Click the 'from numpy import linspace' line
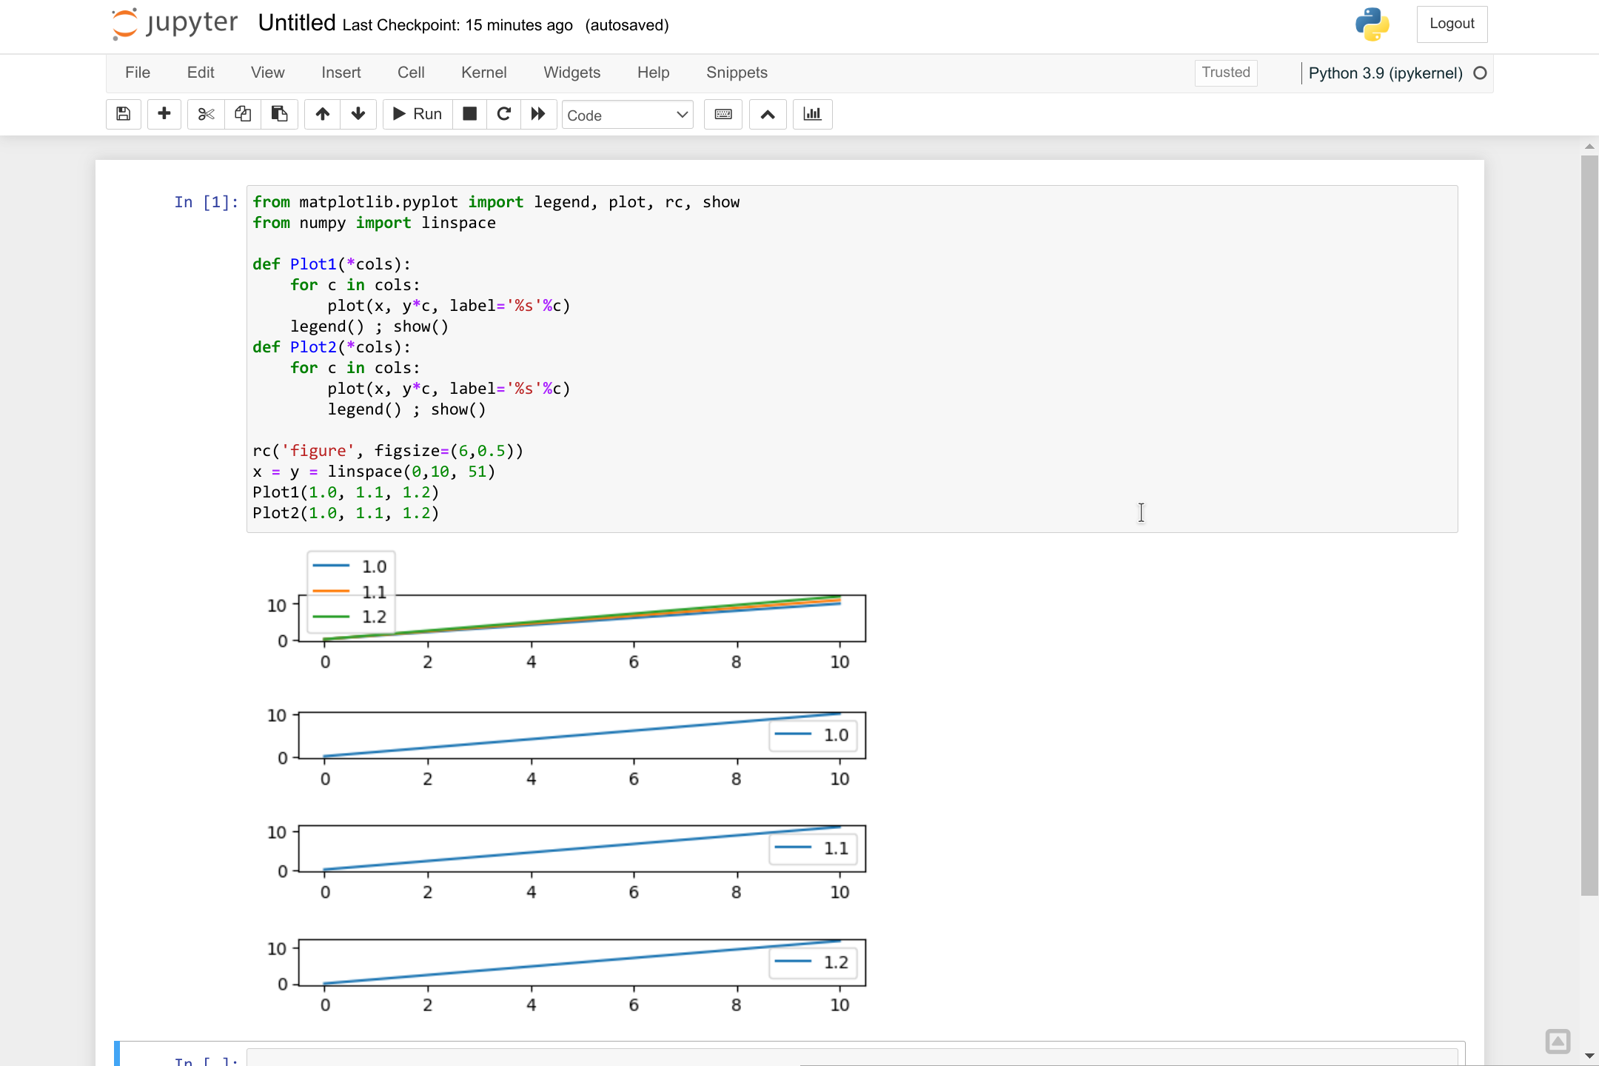 374,223
